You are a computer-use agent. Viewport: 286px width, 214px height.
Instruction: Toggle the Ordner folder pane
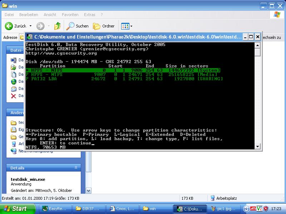point(104,26)
